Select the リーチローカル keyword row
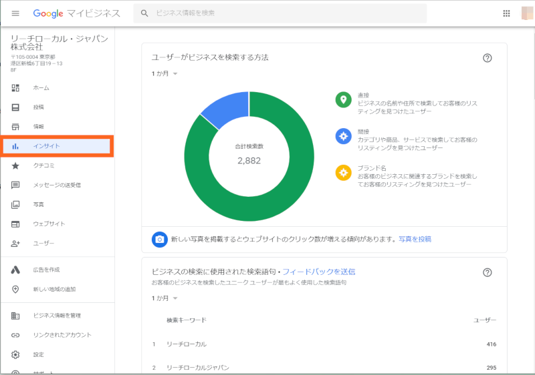 click(x=324, y=344)
